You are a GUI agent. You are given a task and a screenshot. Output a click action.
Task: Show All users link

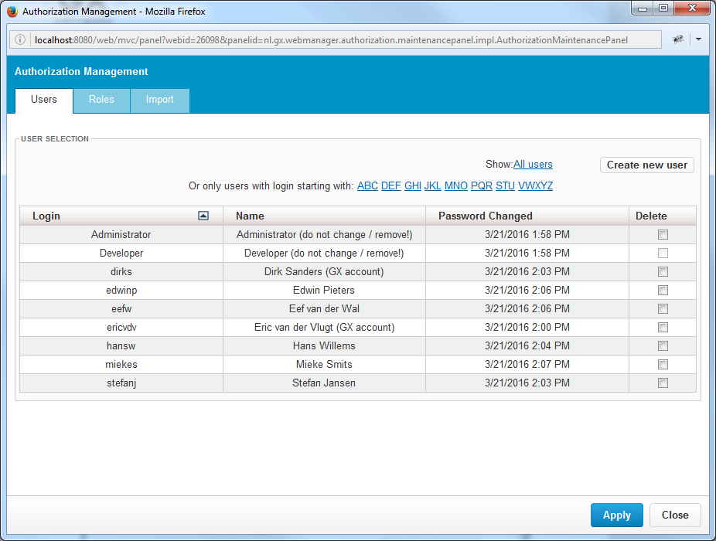click(x=533, y=165)
